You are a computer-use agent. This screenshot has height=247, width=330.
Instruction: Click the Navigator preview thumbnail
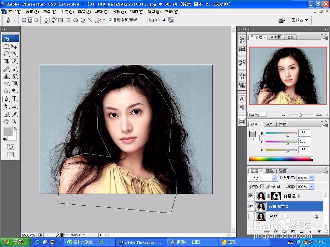click(x=287, y=76)
